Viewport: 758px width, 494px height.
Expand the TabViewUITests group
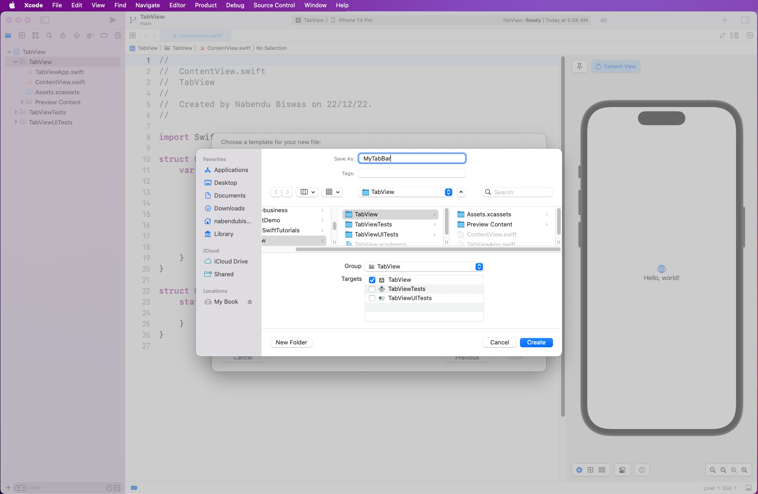pos(16,123)
